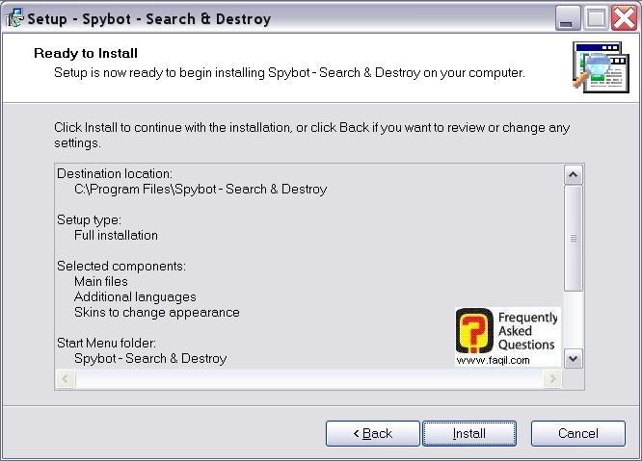Select the 'Selected components:' line
The width and height of the screenshot is (642, 461).
point(121,266)
